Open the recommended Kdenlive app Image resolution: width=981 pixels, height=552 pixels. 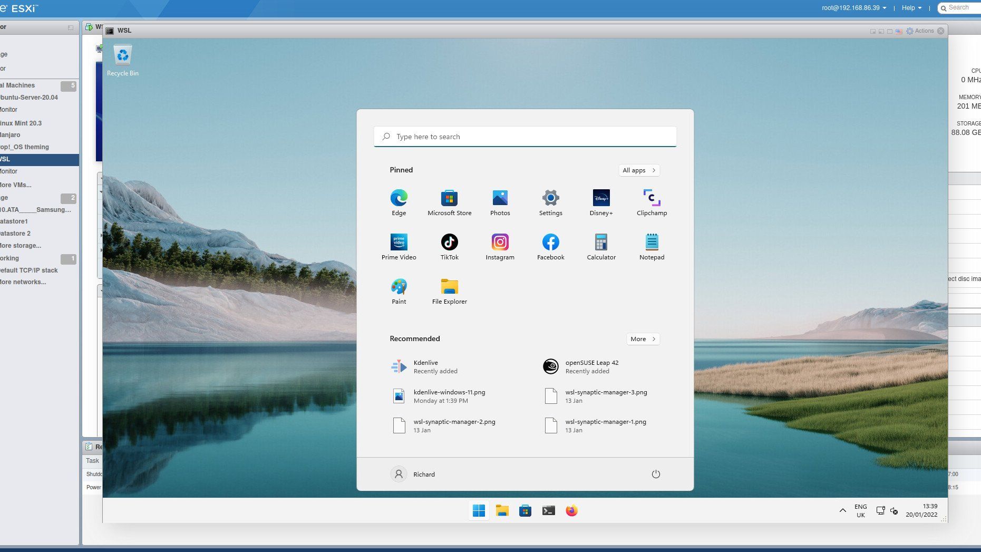[425, 366]
